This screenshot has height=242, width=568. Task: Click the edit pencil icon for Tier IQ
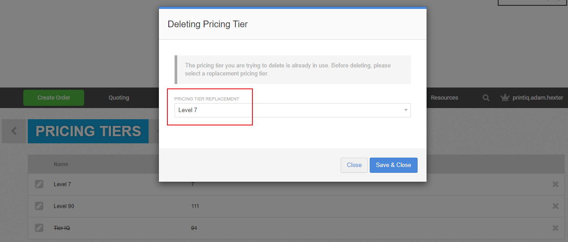(x=39, y=228)
